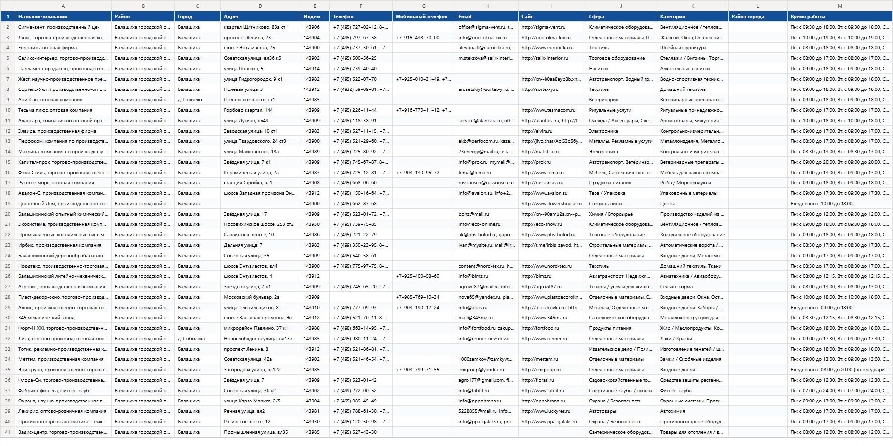Click the "Название компании" header cell

pyautogui.click(x=63, y=17)
